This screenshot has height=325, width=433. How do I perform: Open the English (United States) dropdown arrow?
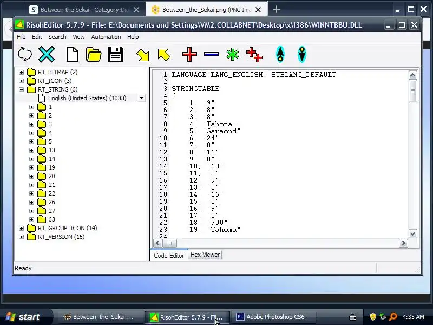[x=141, y=98]
